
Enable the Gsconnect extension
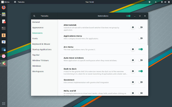[x=141, y=82]
